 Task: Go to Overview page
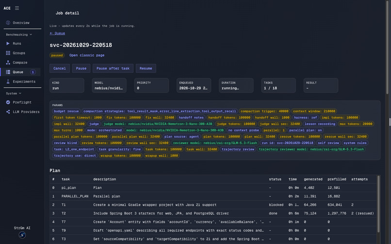(x=21, y=23)
